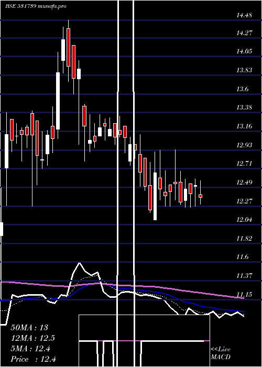The width and height of the screenshot is (262, 367).
Task: Click the 13.83 price axis label
Action: (x=244, y=70)
